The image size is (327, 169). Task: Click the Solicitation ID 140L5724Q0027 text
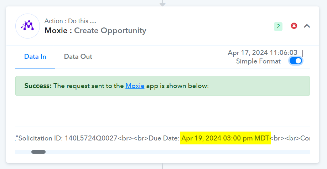pyautogui.click(x=68, y=138)
